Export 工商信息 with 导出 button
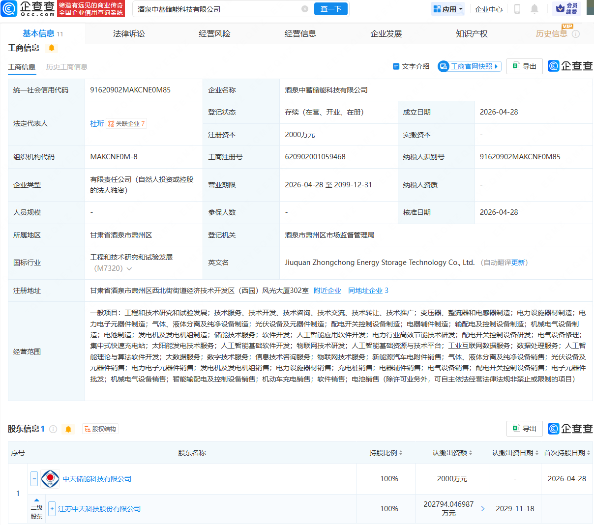 [525, 66]
